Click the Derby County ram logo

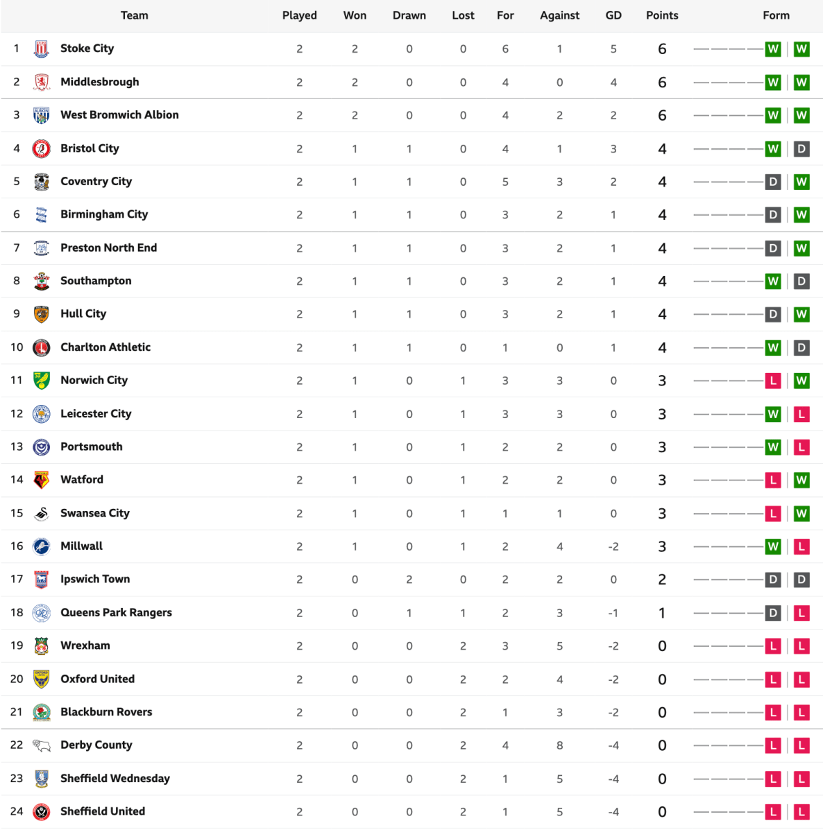click(42, 745)
